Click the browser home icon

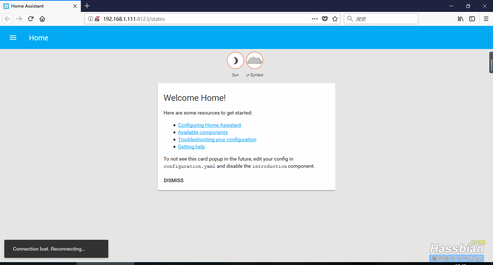42,19
